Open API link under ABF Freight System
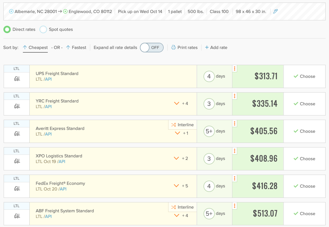 click(48, 217)
